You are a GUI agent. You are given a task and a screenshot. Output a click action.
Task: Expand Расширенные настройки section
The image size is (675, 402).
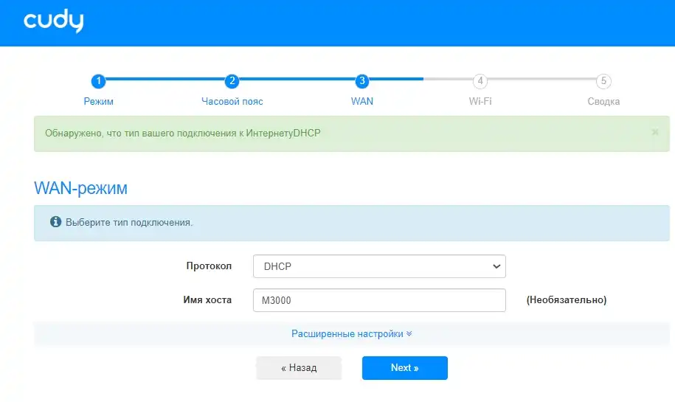point(352,334)
